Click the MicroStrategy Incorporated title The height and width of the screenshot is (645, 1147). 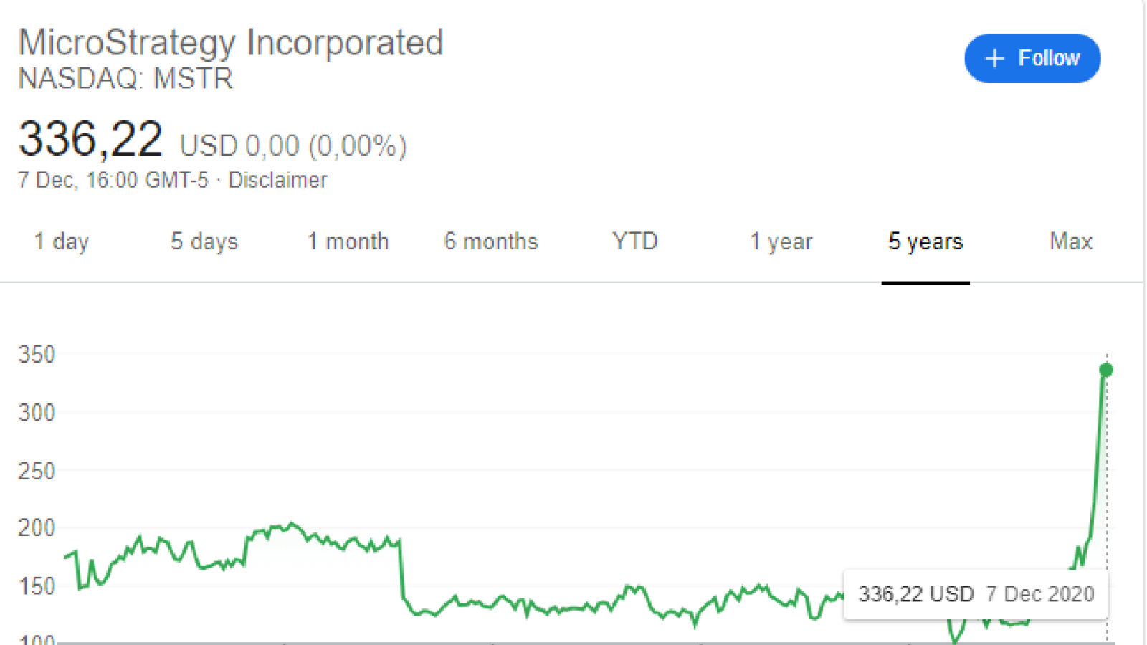(231, 42)
